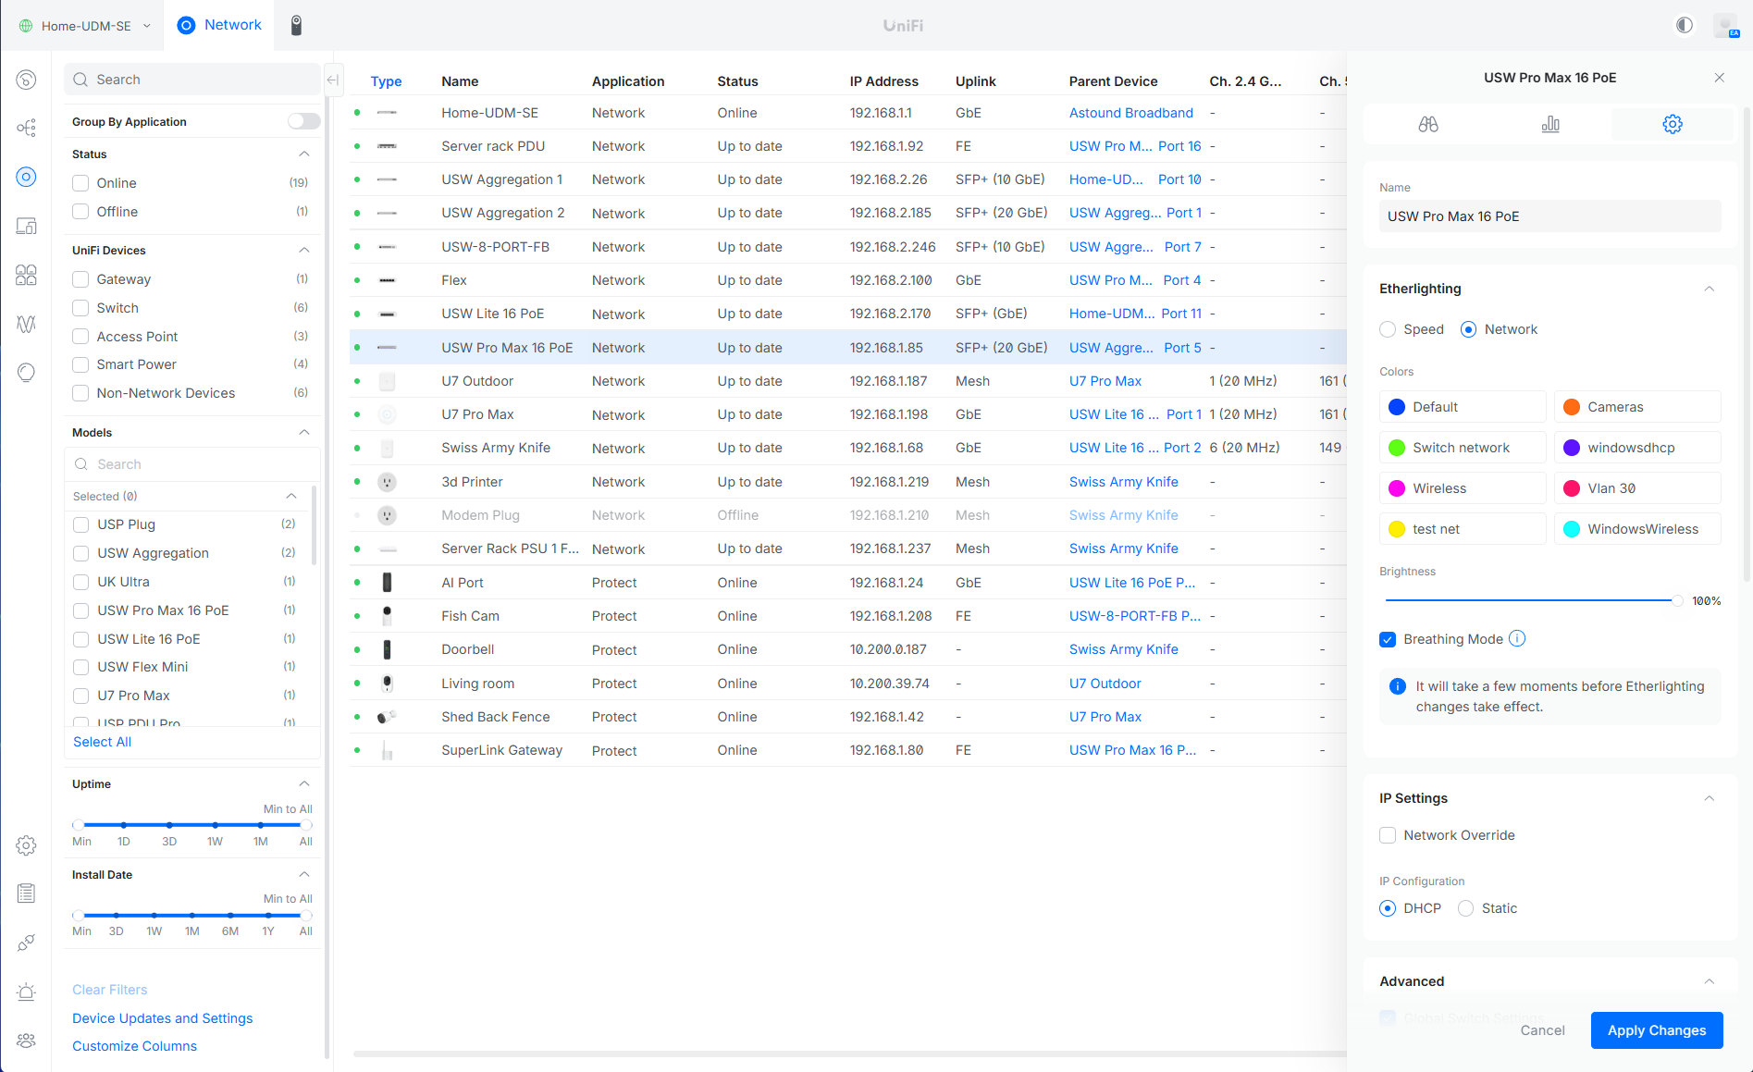Toggle Group By Application switch
This screenshot has width=1753, height=1072.
pyautogui.click(x=303, y=121)
